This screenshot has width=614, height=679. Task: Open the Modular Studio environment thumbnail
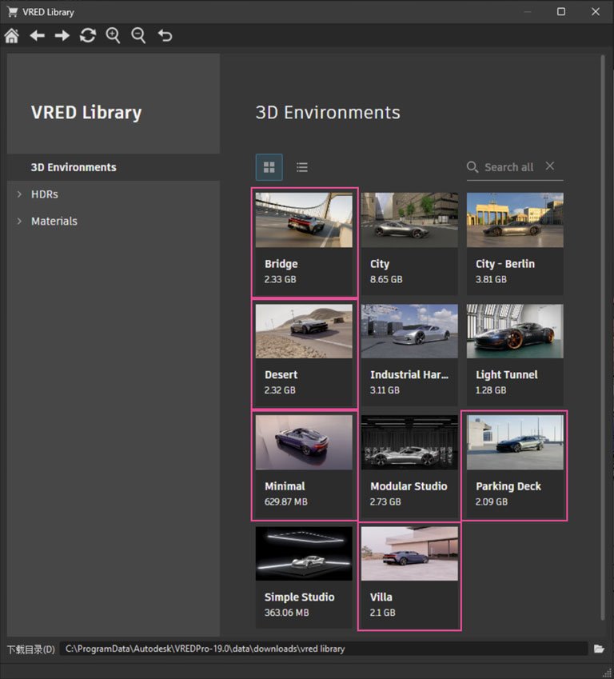pyautogui.click(x=409, y=442)
